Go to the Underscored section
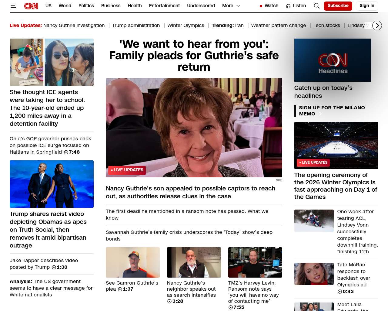 click(x=201, y=6)
